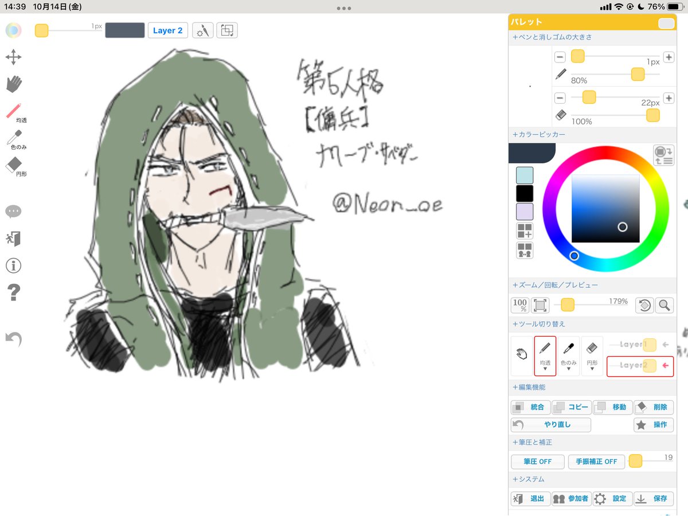Open the color wheel icon in left sidebar

point(14,30)
